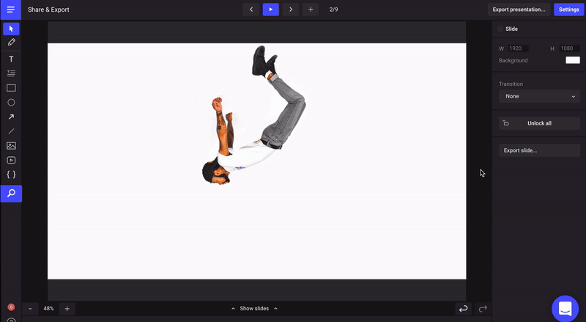Image resolution: width=586 pixels, height=322 pixels.
Task: Click the Export presentation button
Action: [x=519, y=10]
